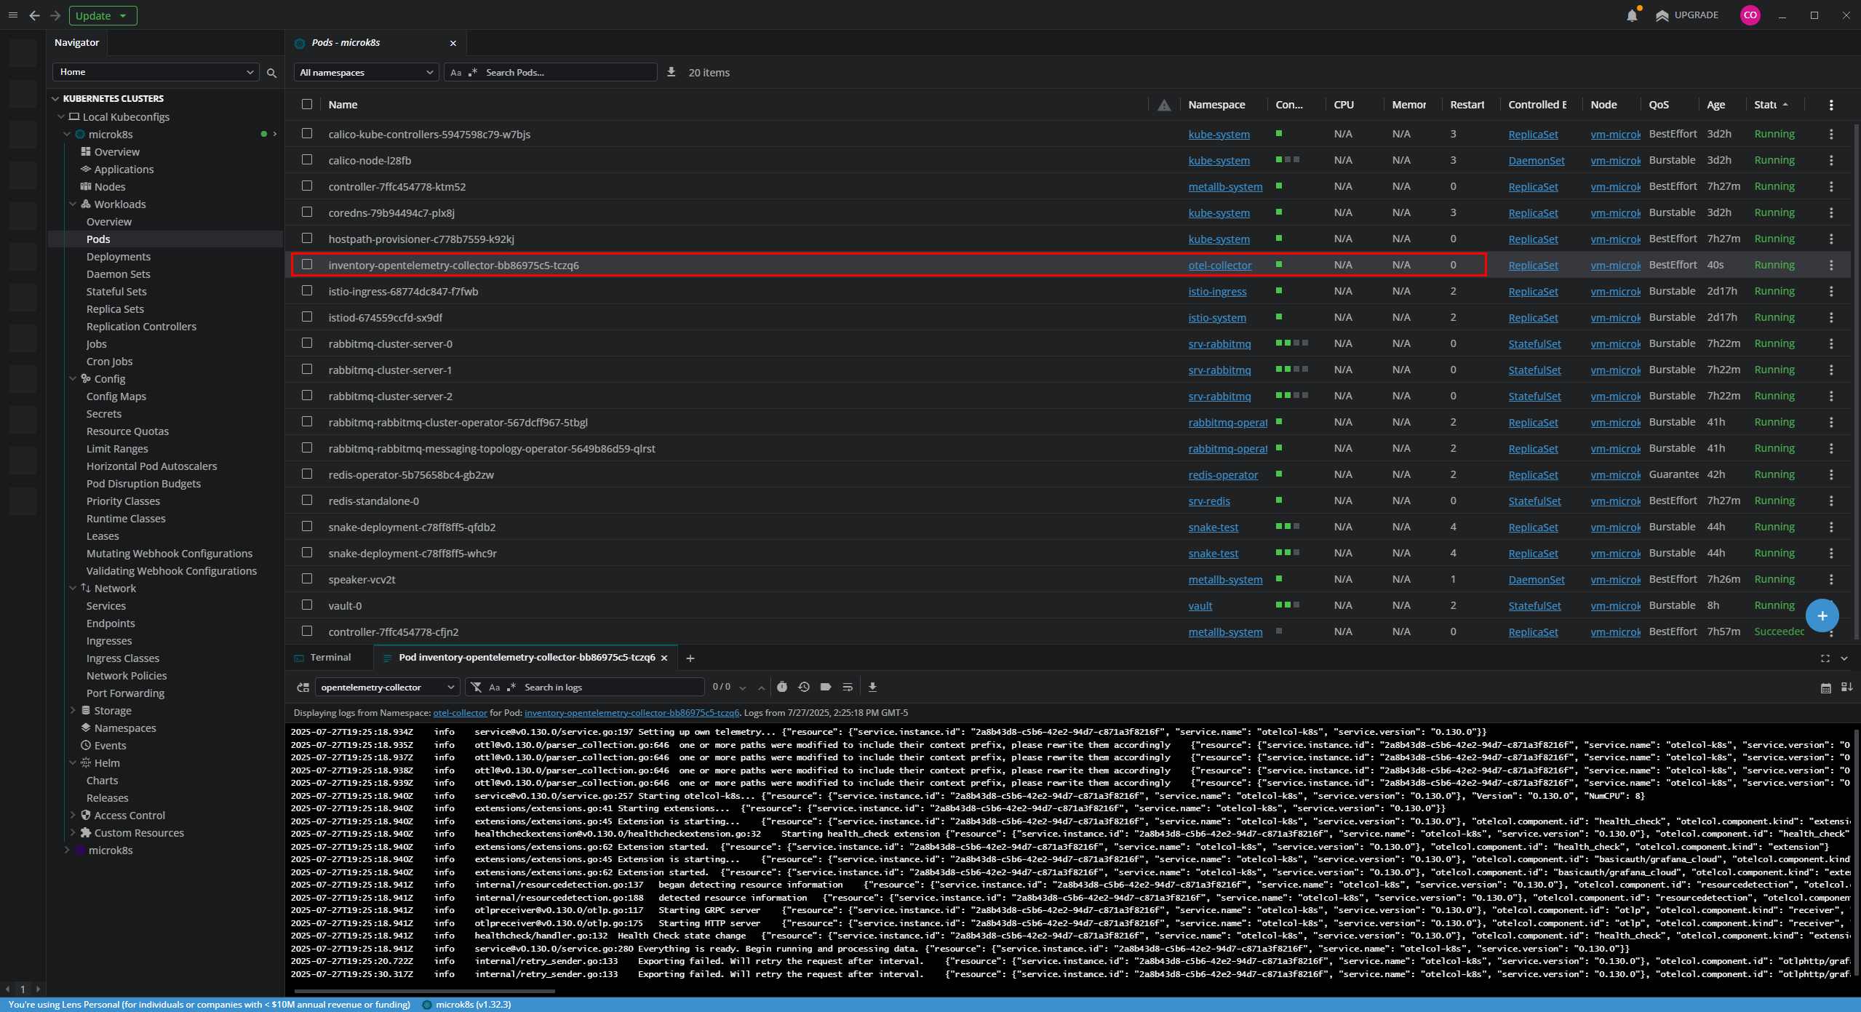Viewport: 1861px width, 1012px height.
Task: Open Services under Network
Action: 106,605
